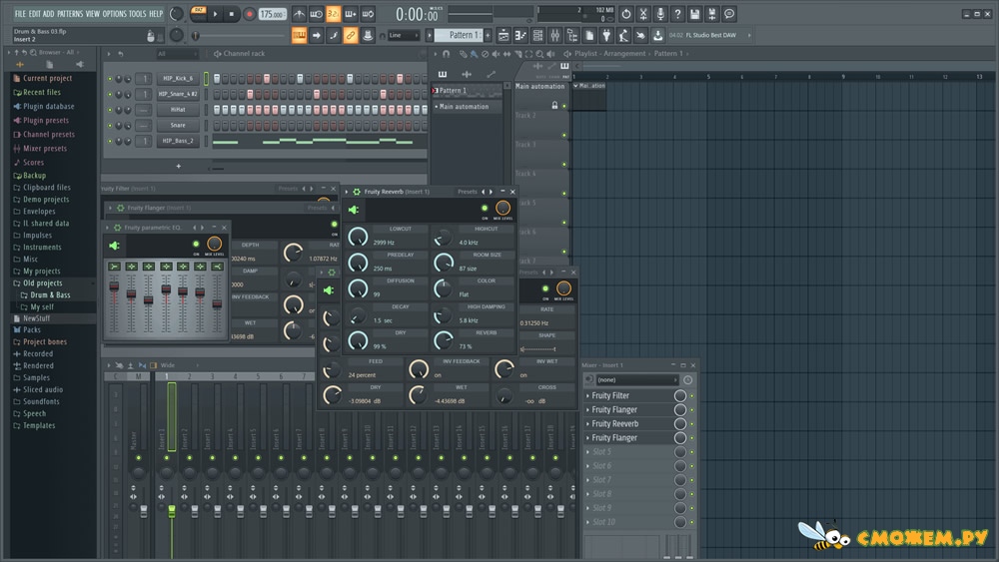
Task: Toggle the HIP_Snare_4 #2 channel mute LED
Action: (110, 94)
